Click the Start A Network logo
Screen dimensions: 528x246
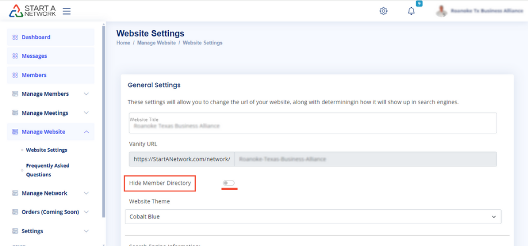coord(33,11)
